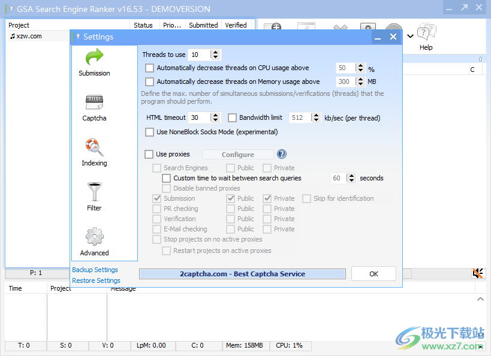This screenshot has width=491, height=356.
Task: Check Custom time to wait between search queries
Action: 166,178
